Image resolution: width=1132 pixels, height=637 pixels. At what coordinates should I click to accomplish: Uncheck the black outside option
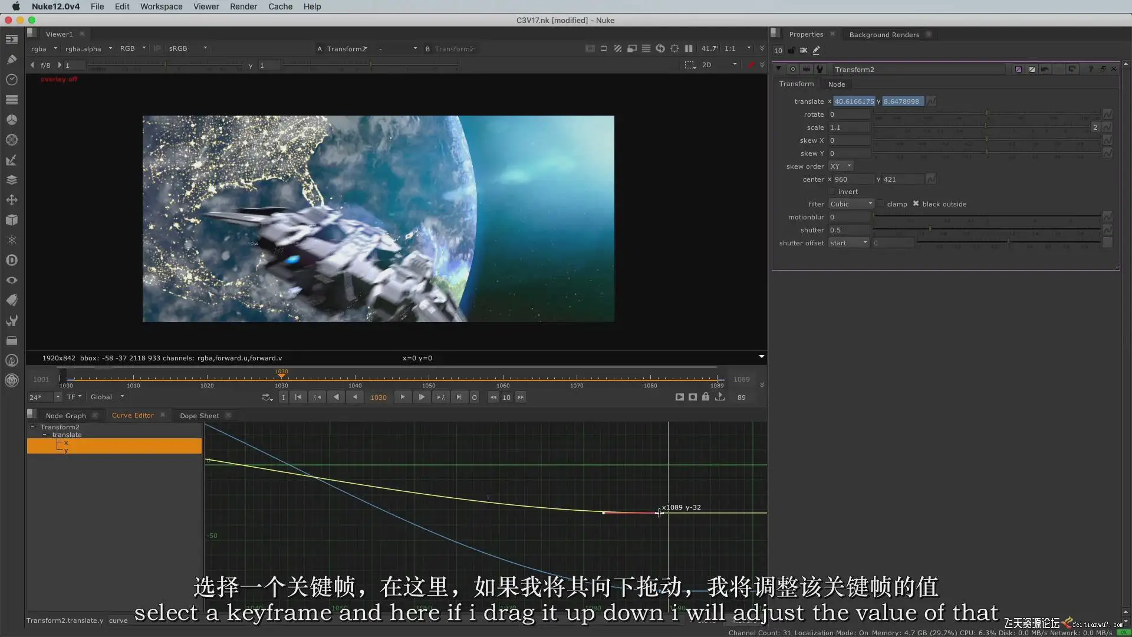point(916,204)
